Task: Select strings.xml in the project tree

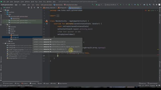Action: (x=16, y=37)
